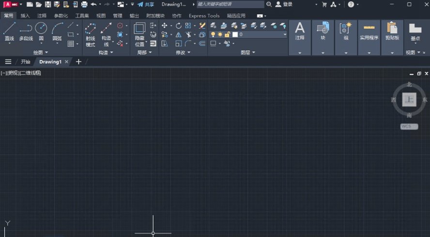Expand the 图层 (Layer) panel
Screen dimensions: 430x237
pyautogui.click(x=248, y=52)
